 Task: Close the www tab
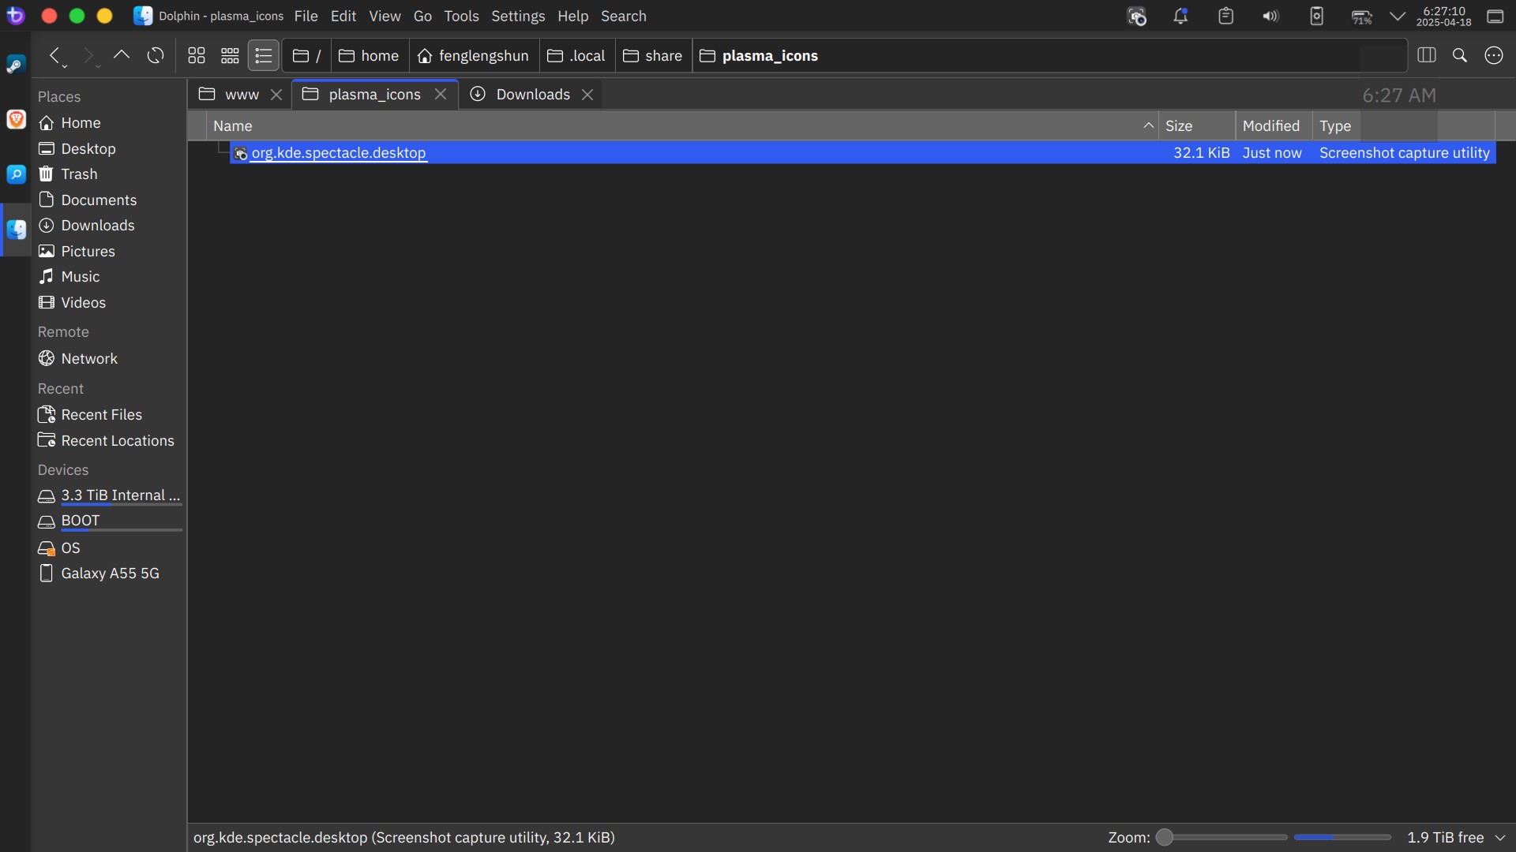(276, 95)
